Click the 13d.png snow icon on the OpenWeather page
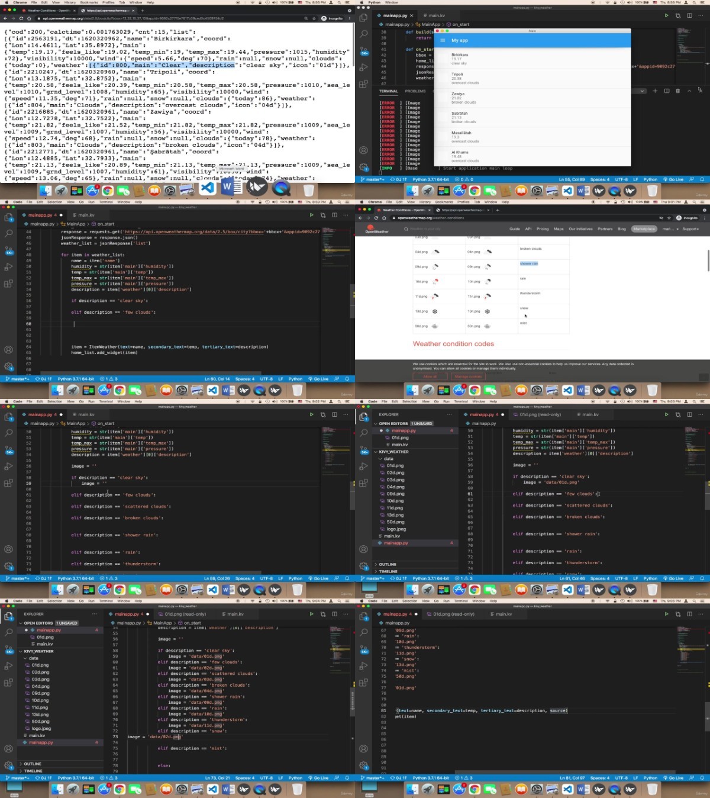The image size is (710, 798). (x=435, y=311)
